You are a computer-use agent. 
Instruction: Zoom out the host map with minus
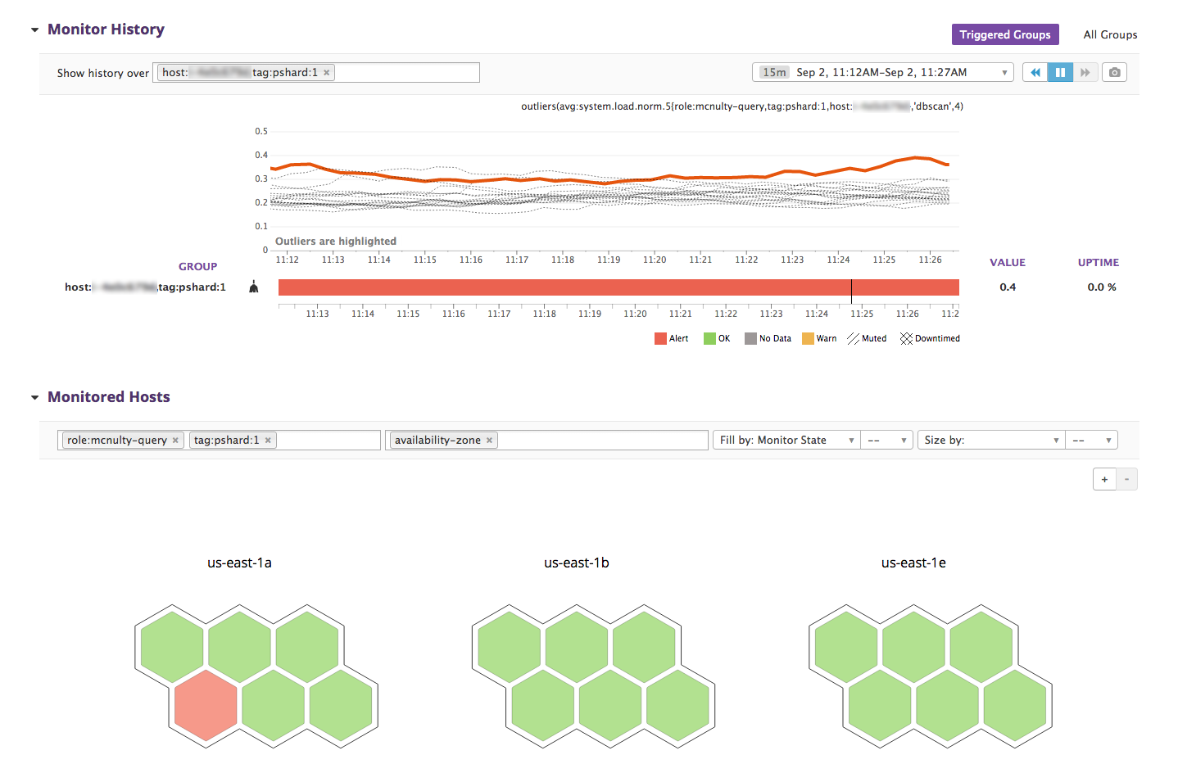(x=1127, y=480)
